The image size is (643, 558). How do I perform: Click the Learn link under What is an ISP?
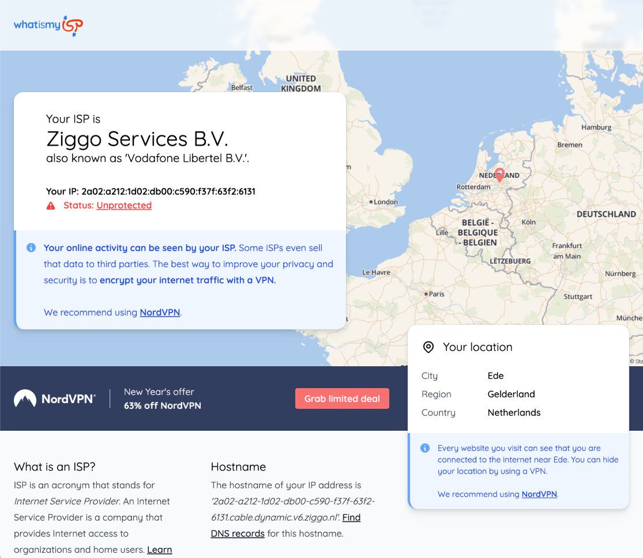click(160, 549)
